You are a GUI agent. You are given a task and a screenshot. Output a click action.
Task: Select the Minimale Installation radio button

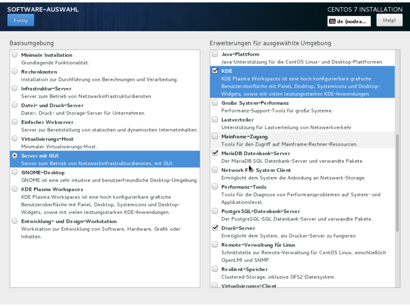coord(15,55)
